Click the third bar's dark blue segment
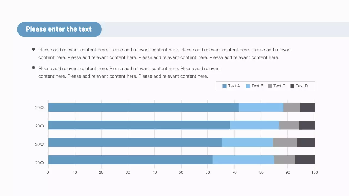Image resolution: width=349 pixels, height=196 pixels. (x=135, y=142)
